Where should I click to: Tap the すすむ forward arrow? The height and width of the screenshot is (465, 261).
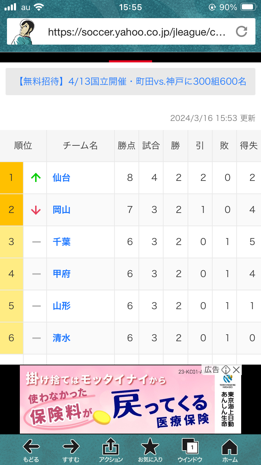pyautogui.click(x=71, y=450)
